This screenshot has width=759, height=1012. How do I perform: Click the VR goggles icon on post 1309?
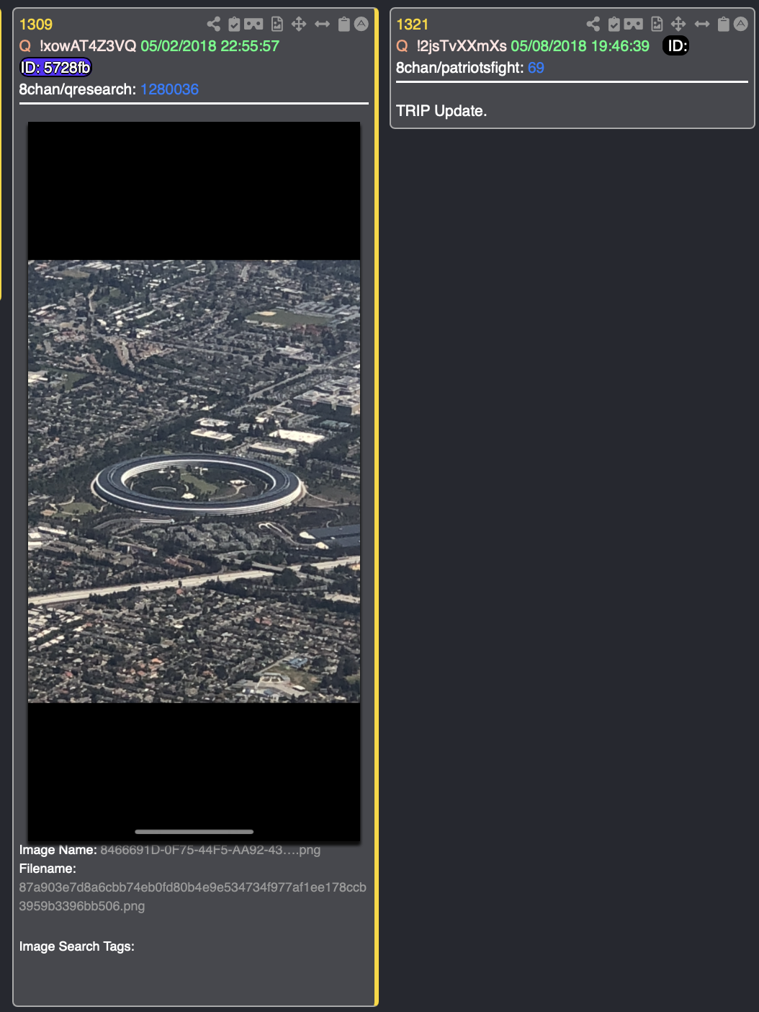[x=253, y=25]
